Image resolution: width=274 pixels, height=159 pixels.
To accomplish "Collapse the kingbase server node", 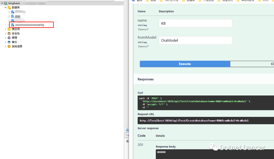I will pyautogui.click(x=2, y=3).
